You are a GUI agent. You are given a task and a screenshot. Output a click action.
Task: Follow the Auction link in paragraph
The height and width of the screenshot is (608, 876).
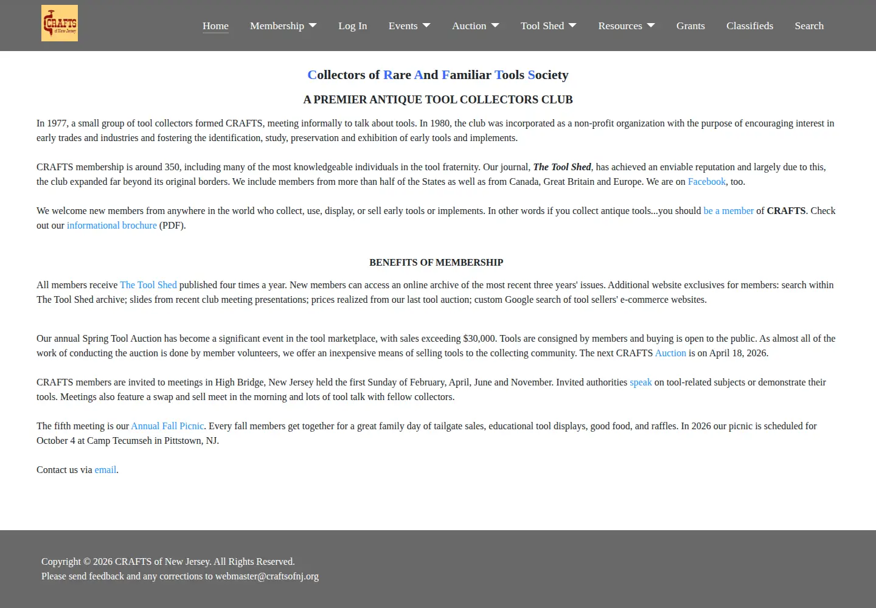coord(670,353)
